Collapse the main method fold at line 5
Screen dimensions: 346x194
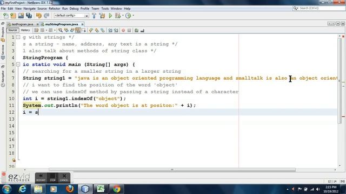tap(18, 65)
